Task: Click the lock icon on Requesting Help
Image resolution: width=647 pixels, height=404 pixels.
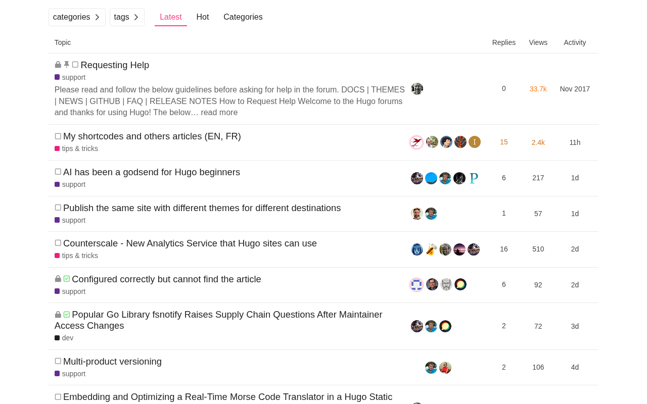Action: click(x=58, y=65)
